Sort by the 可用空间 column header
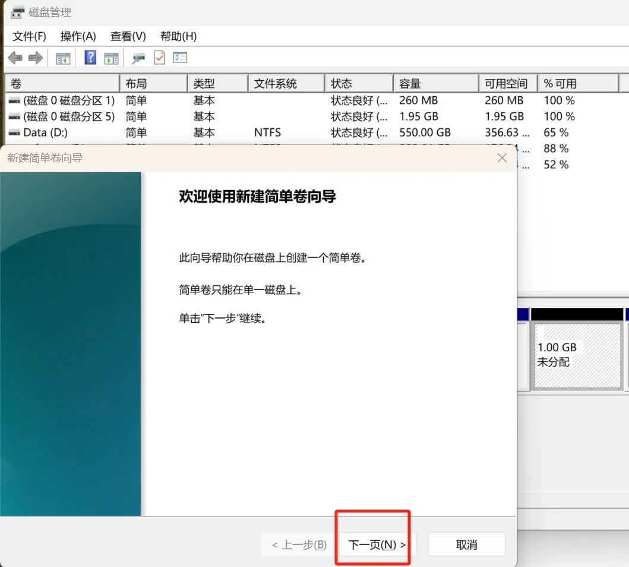Screen dimensions: 629x567 click(508, 83)
